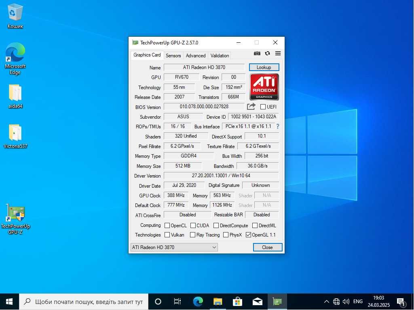
Task: Toggle the DirectML checkbox
Action: [255, 226]
